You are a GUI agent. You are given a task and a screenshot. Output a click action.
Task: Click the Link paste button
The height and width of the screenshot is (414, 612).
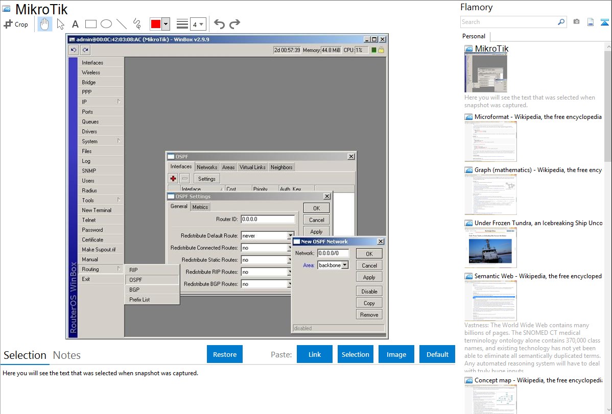(315, 354)
